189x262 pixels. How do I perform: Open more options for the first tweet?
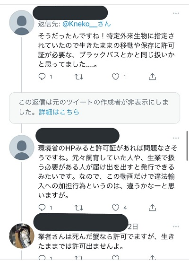176,13
